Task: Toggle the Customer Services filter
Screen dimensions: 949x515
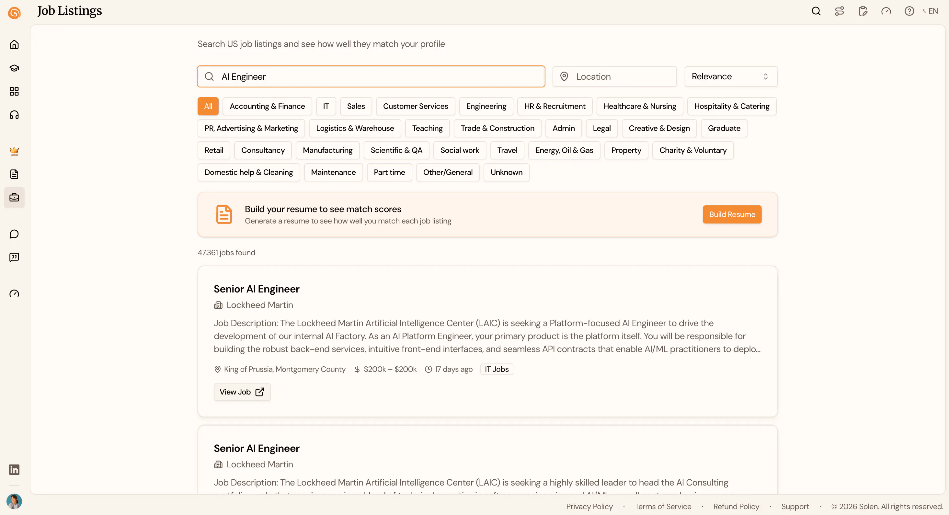Action: point(416,106)
